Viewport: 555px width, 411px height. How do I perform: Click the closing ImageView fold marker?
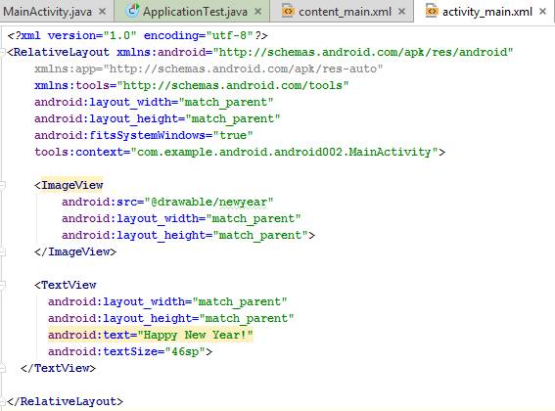(x=2, y=251)
